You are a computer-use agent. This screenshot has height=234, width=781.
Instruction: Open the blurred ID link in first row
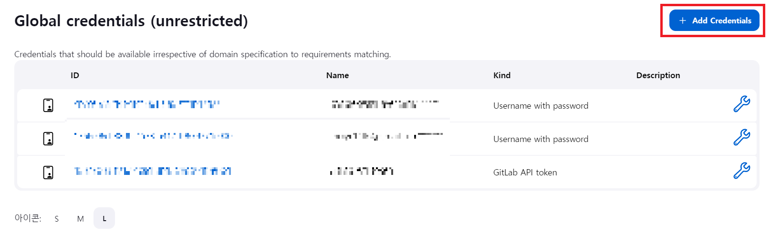tap(147, 104)
